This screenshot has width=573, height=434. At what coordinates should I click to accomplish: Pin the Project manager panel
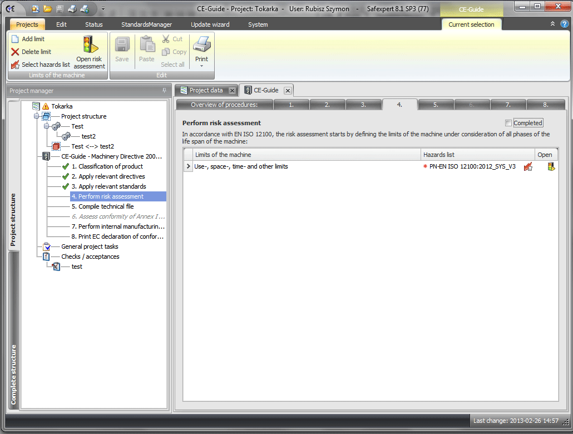[164, 90]
